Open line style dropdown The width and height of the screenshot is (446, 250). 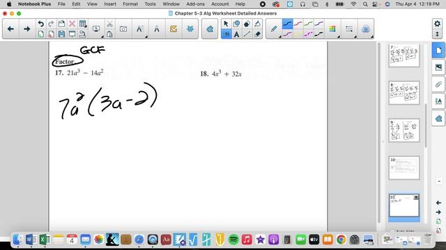click(349, 29)
